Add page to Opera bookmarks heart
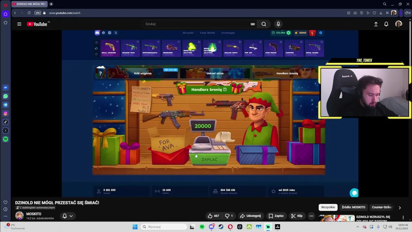This screenshot has width=412, height=232. tap(374, 13)
